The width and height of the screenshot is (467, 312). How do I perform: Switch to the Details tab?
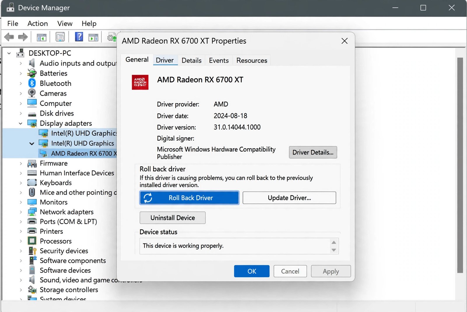(191, 60)
